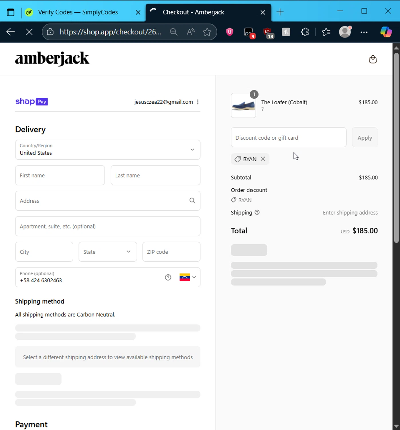Click the Apply discount button
The image size is (400, 430).
(364, 137)
